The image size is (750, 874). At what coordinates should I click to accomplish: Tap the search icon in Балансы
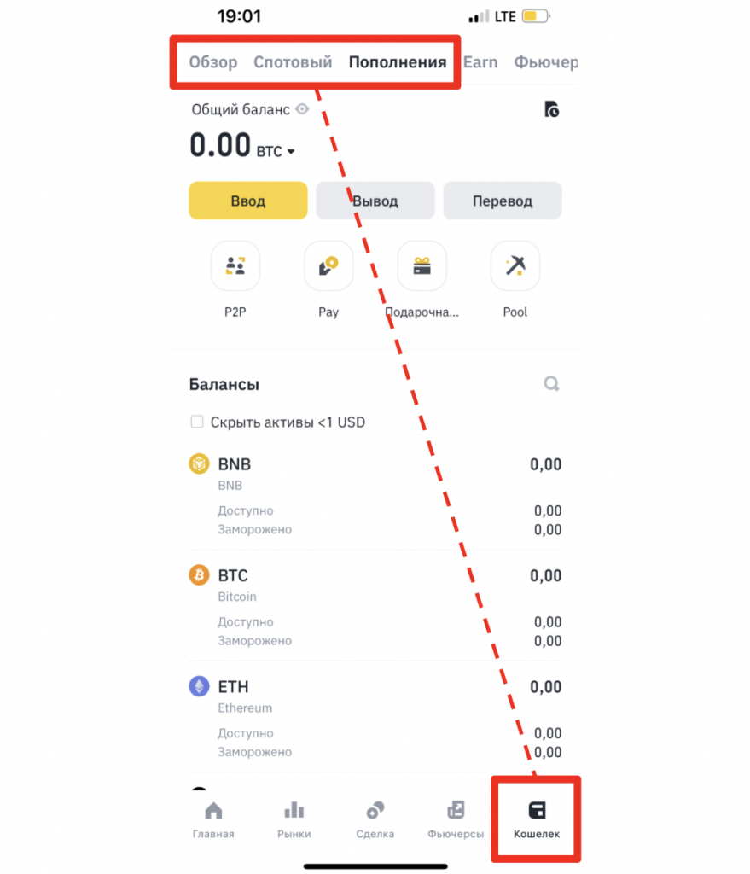pos(551,384)
